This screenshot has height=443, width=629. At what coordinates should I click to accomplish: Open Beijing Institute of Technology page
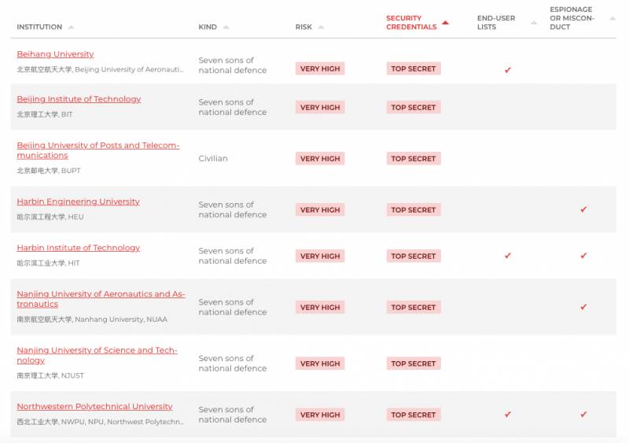(79, 99)
